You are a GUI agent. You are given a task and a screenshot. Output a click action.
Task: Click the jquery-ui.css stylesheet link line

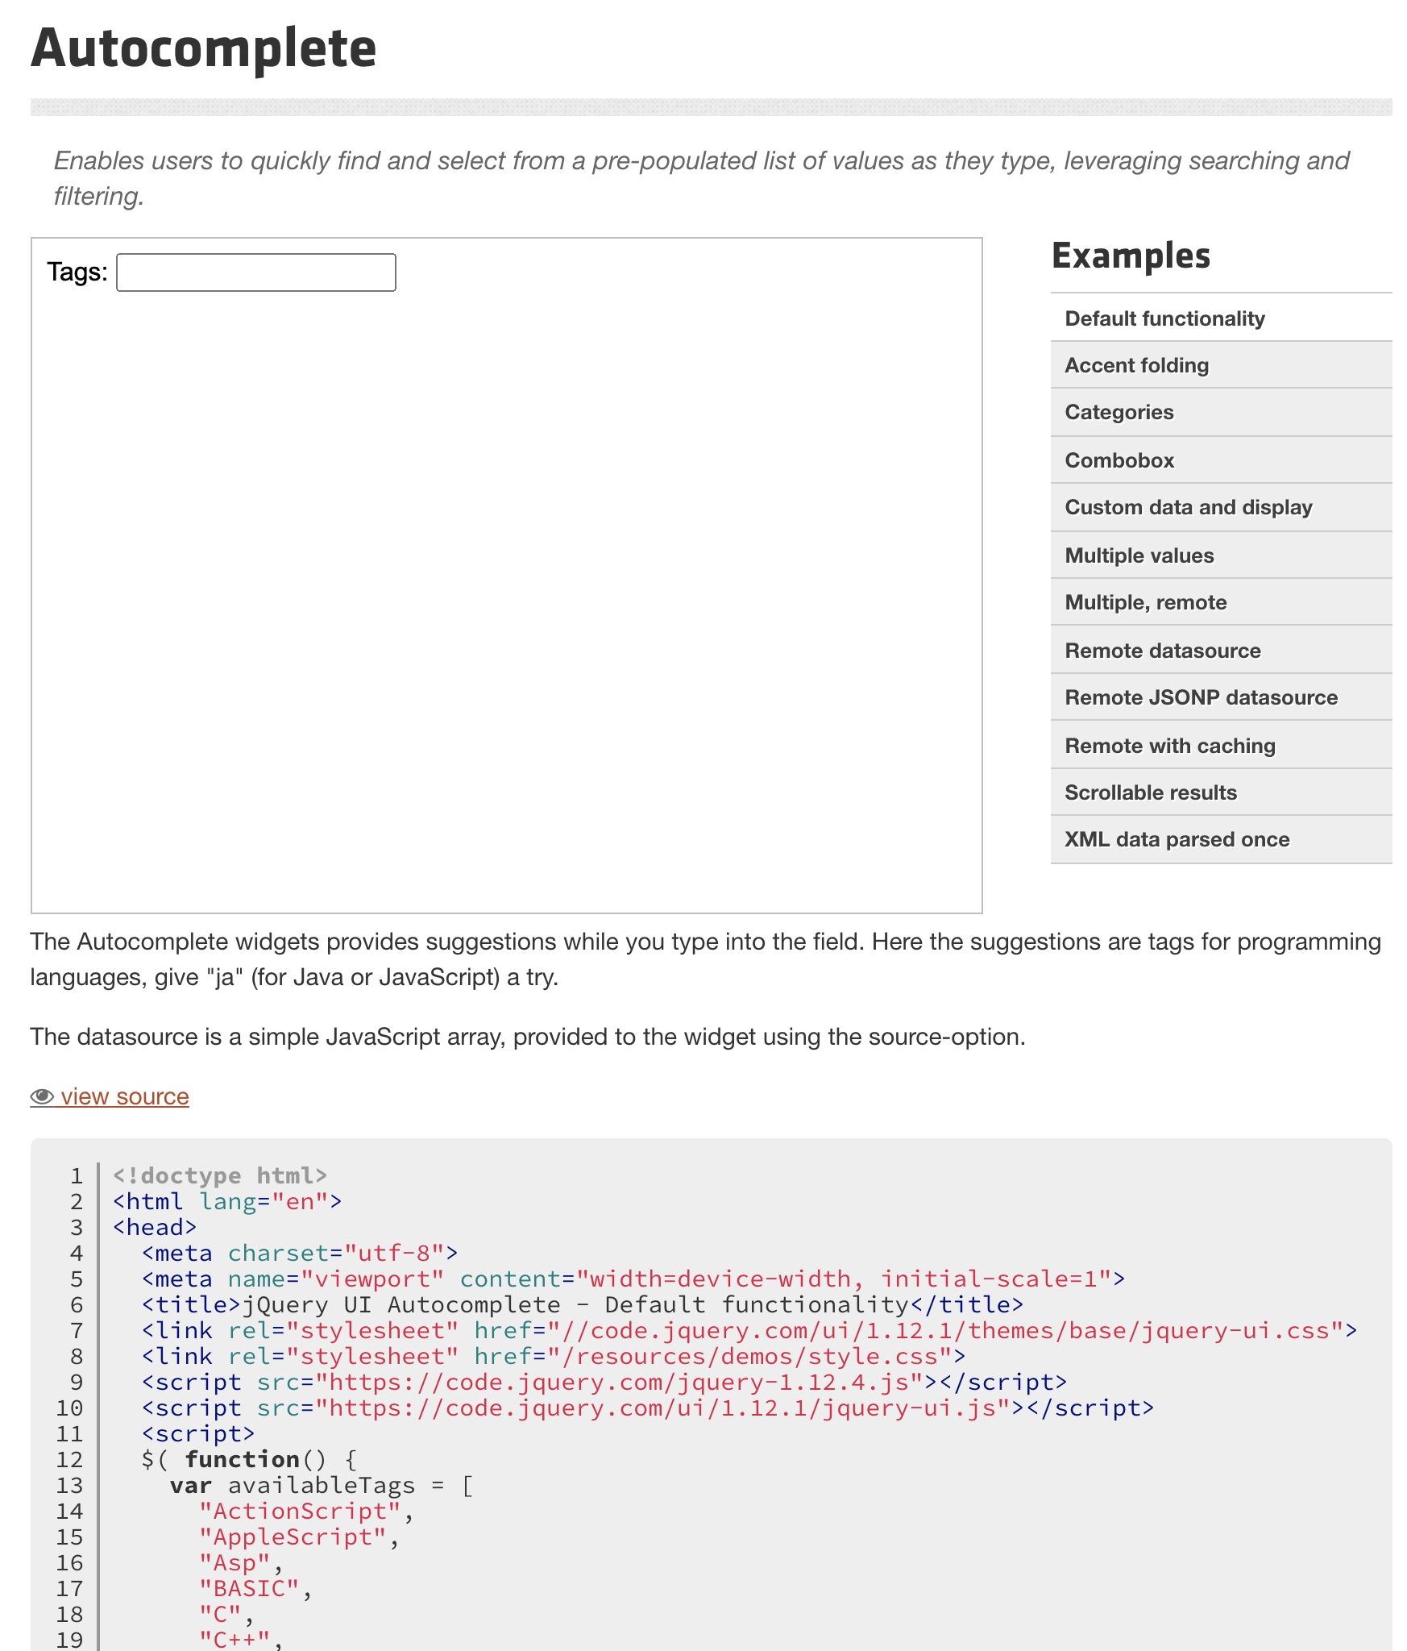[x=750, y=1330]
